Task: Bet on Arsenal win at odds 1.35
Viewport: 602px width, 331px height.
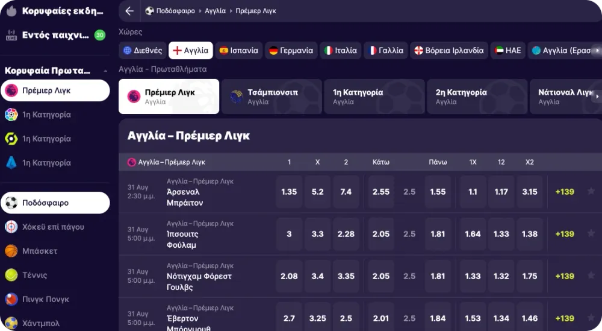Action: pyautogui.click(x=289, y=192)
